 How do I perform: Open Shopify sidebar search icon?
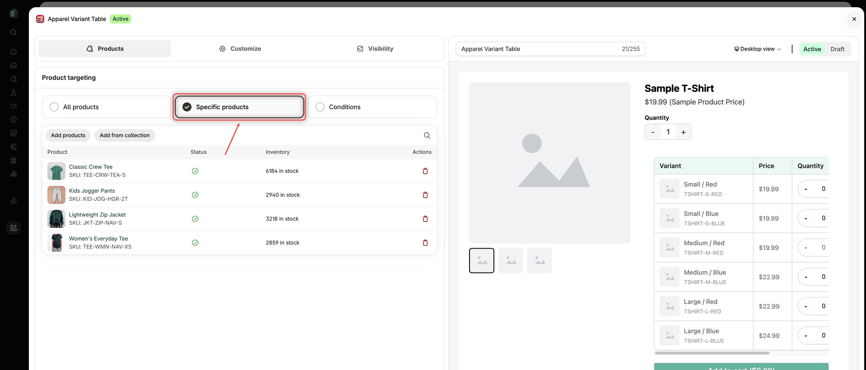pos(14,32)
